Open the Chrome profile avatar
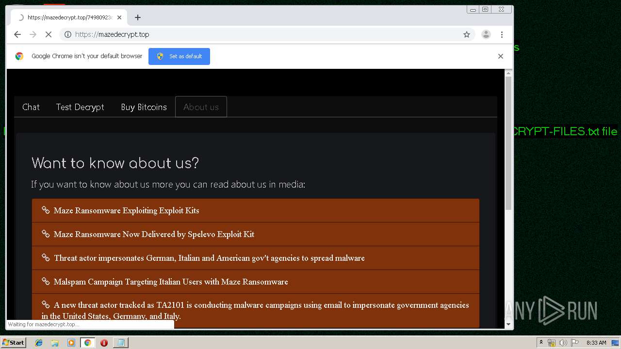Screen dimensions: 621x349 (x=486, y=34)
